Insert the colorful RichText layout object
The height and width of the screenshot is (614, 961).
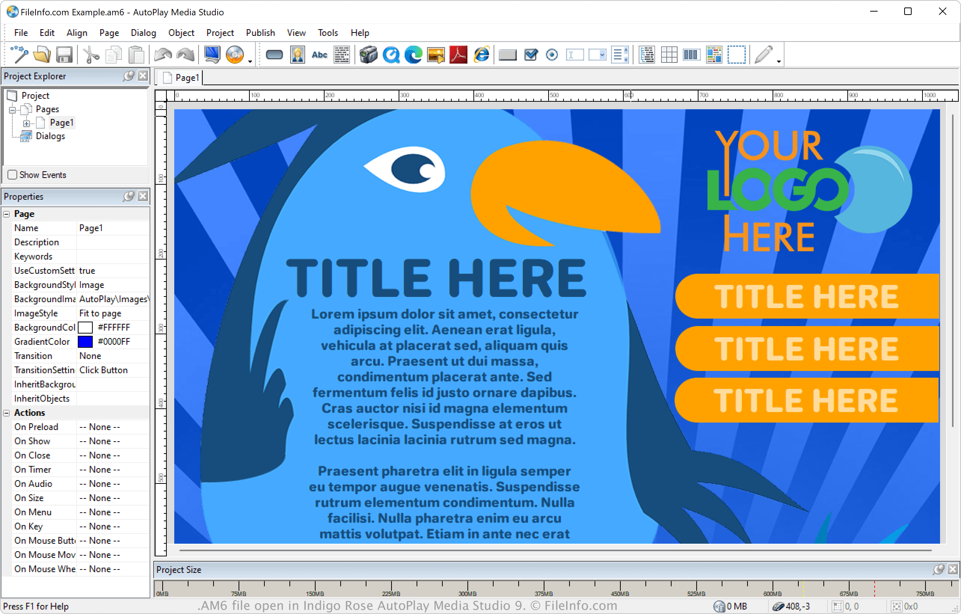[x=714, y=55]
